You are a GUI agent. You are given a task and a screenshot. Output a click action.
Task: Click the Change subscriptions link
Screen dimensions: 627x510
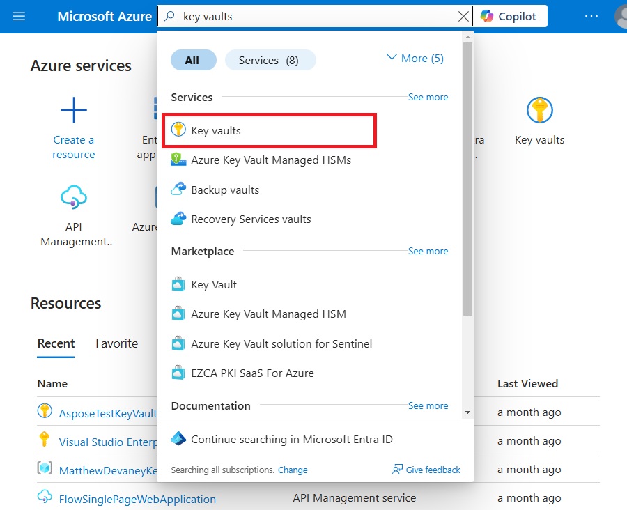point(293,470)
